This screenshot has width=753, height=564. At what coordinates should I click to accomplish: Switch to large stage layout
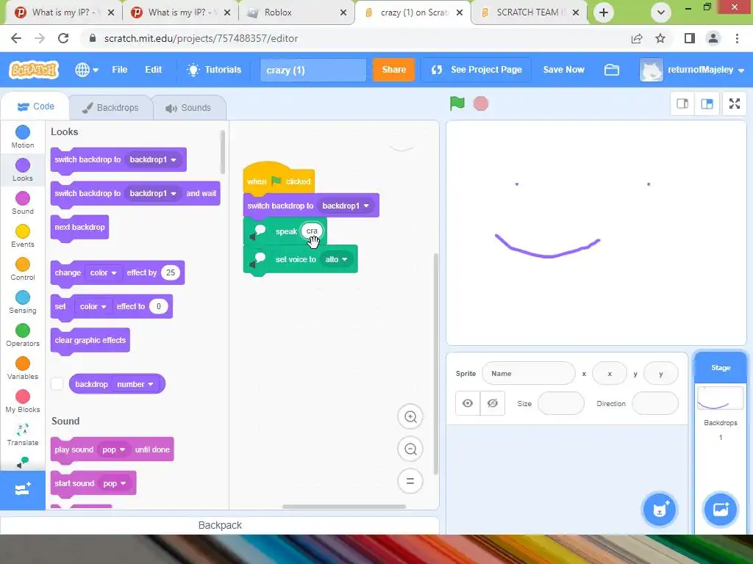pyautogui.click(x=707, y=104)
